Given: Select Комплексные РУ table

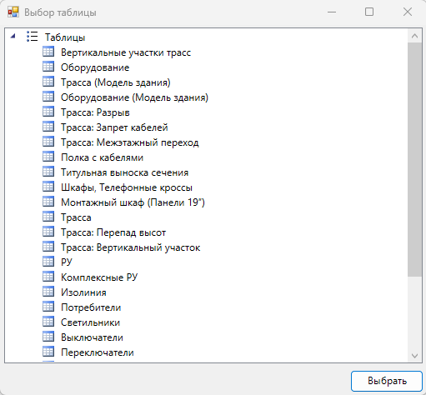Looking at the screenshot, I should 99,277.
